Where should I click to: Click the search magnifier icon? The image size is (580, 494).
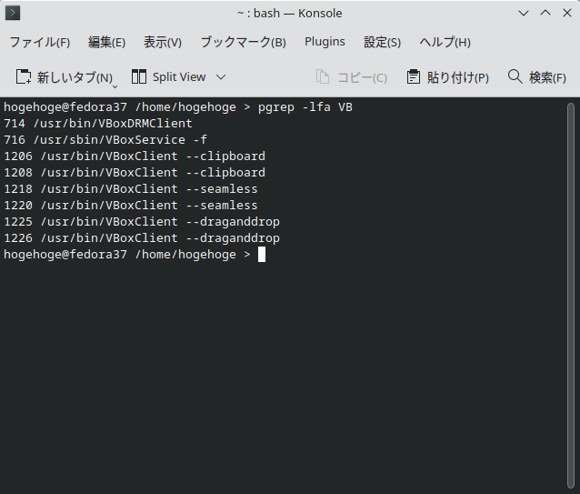point(515,76)
